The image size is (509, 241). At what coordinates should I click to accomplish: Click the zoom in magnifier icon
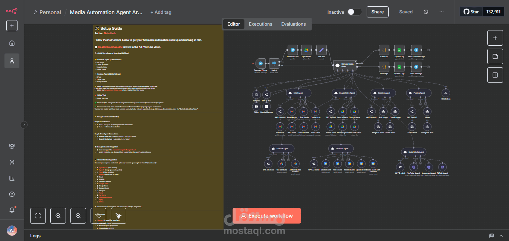tap(58, 216)
